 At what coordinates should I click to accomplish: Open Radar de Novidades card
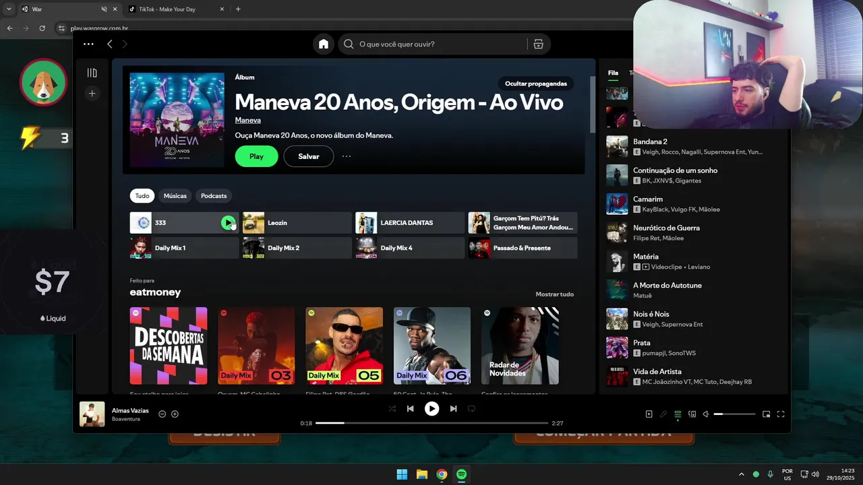tap(520, 346)
